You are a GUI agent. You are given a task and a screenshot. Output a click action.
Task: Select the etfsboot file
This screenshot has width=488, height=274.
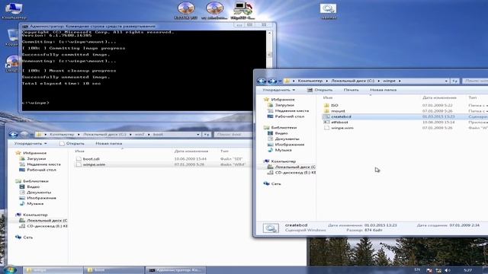click(339, 123)
